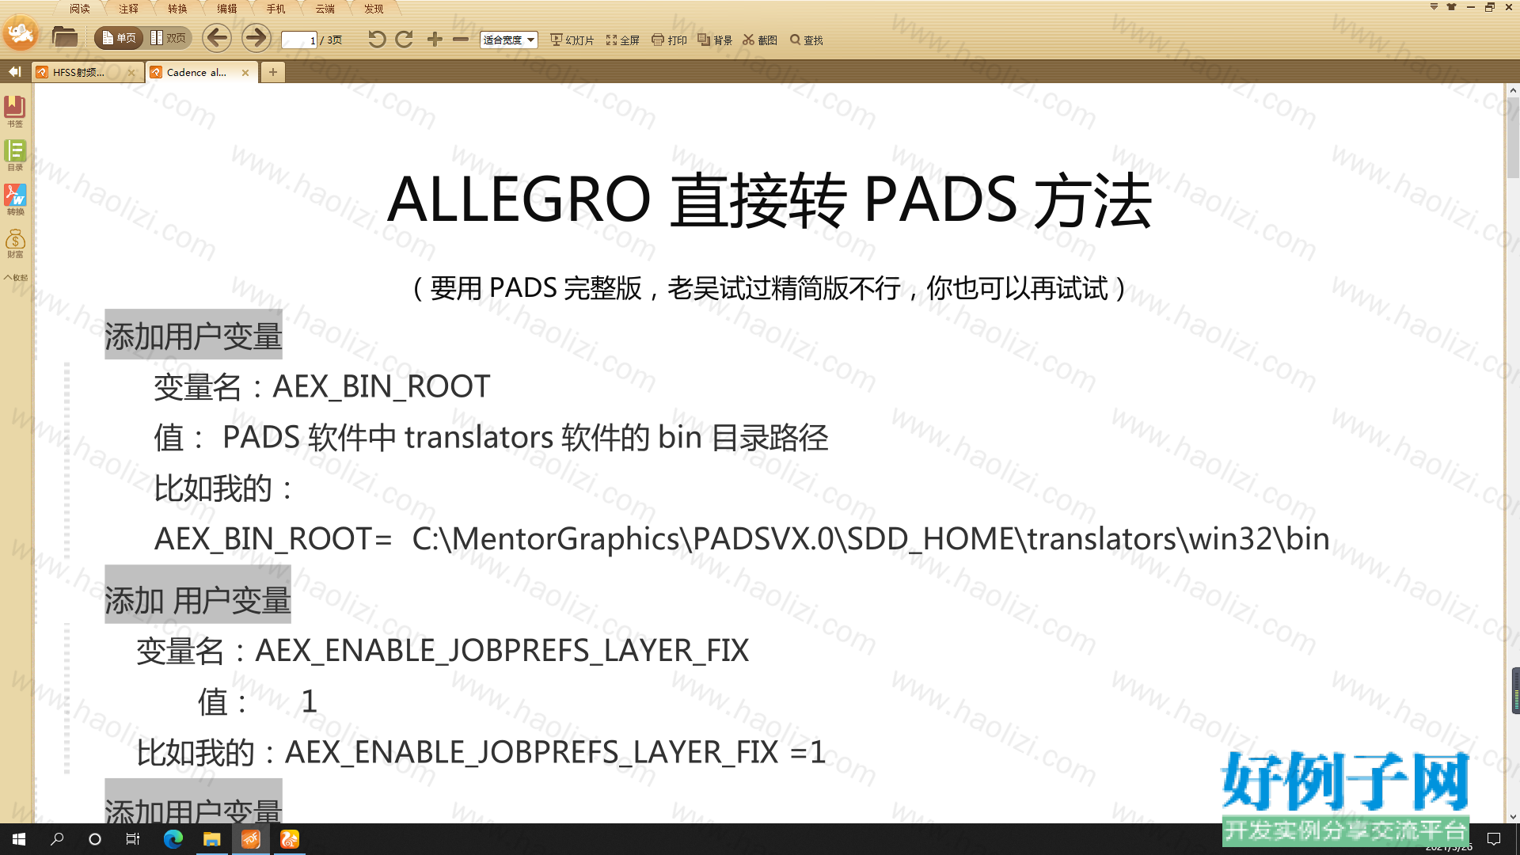1520x855 pixels.
Task: Click the first highlighted heading '添加用户变量'
Action: pos(193,336)
